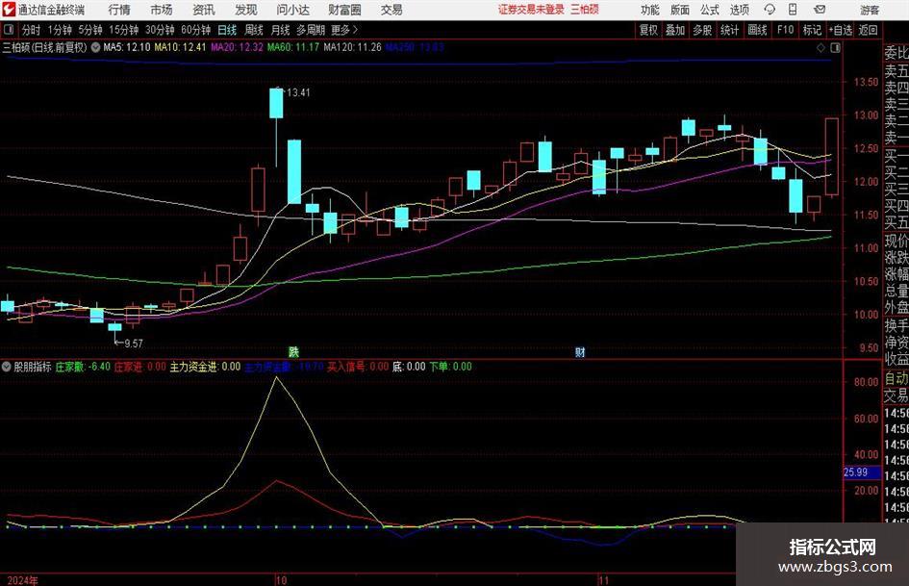Expand 股朋指标 indicator dropdown arrow
909x586 pixels.
pos(7,367)
